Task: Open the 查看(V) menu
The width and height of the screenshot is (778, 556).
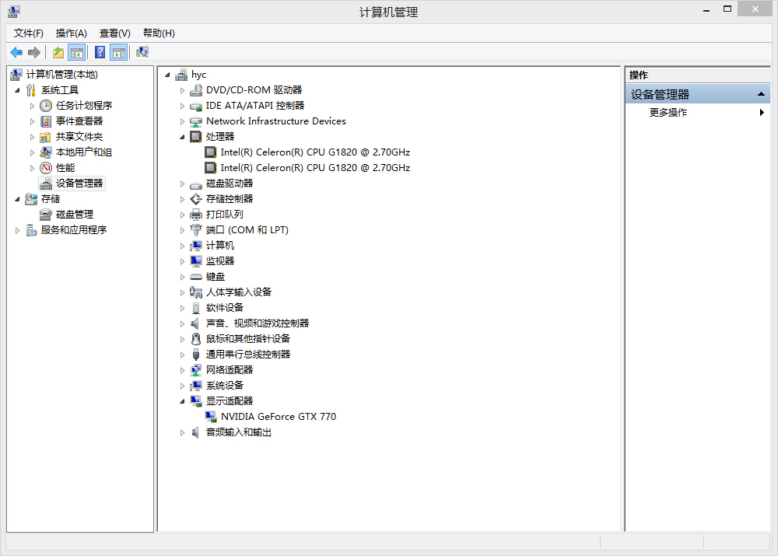Action: [x=114, y=33]
